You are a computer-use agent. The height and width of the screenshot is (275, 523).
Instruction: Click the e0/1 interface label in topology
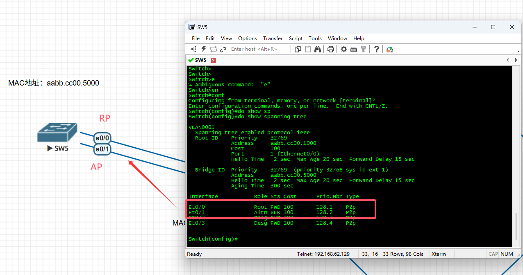point(102,149)
